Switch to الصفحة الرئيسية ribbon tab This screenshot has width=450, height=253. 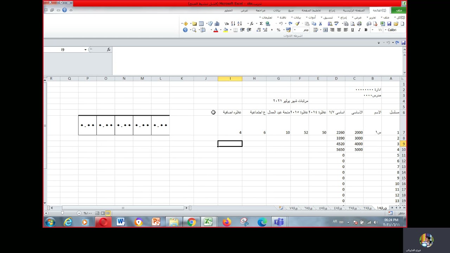[354, 10]
